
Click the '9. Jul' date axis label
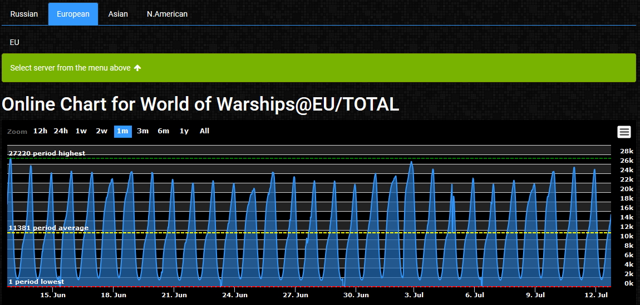pos(535,295)
